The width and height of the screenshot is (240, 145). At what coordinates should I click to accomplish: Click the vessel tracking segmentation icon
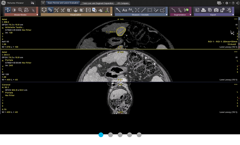tap(173, 10)
